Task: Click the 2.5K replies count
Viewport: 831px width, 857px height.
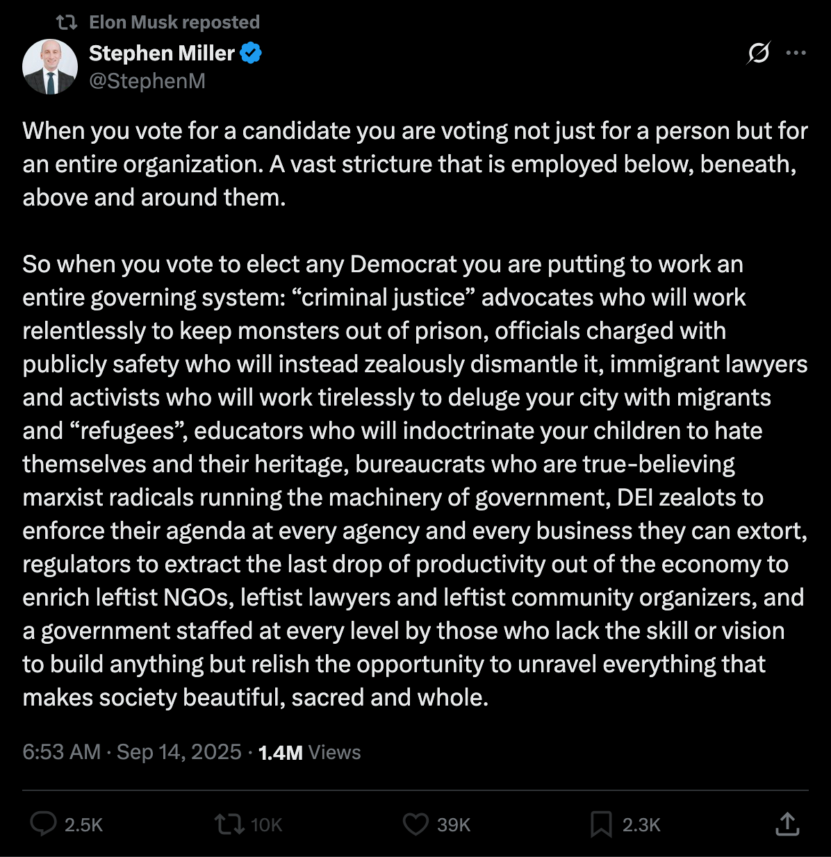Action: tap(83, 825)
